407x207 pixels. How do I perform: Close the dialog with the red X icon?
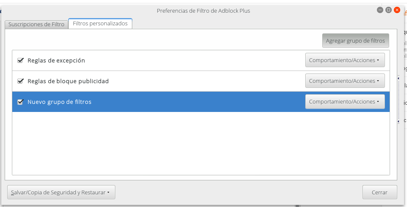click(x=397, y=10)
